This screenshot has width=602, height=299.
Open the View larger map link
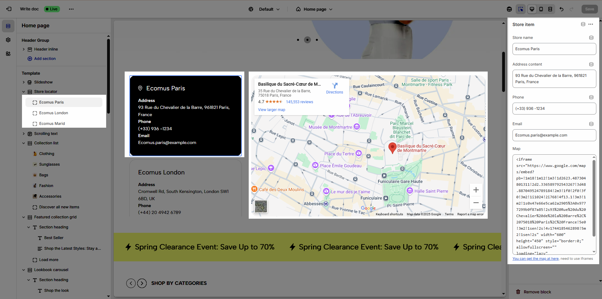pyautogui.click(x=272, y=110)
